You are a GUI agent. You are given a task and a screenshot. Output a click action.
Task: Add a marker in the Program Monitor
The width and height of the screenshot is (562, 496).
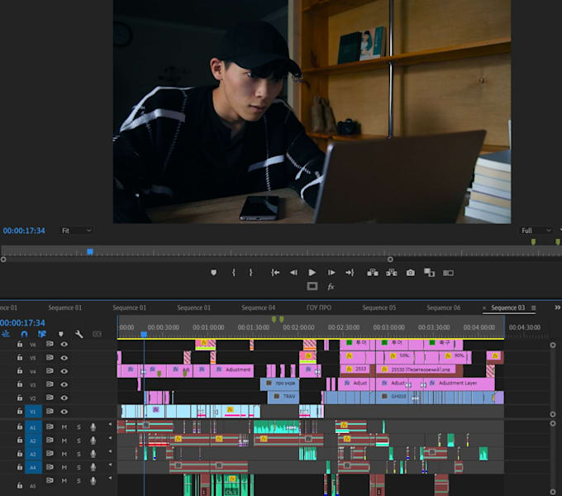(x=213, y=273)
